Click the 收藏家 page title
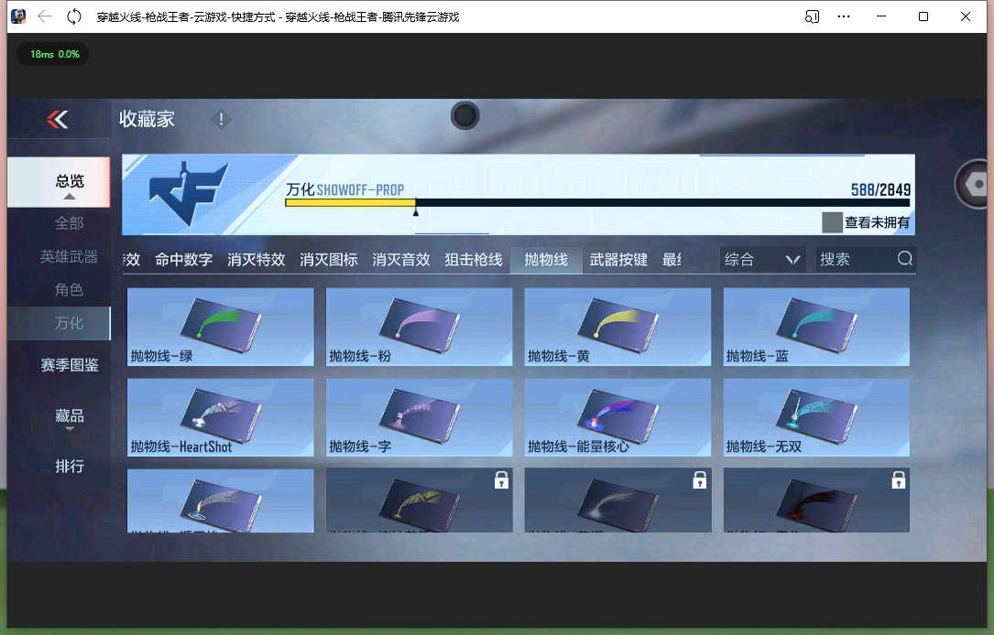994x635 pixels. click(x=147, y=119)
